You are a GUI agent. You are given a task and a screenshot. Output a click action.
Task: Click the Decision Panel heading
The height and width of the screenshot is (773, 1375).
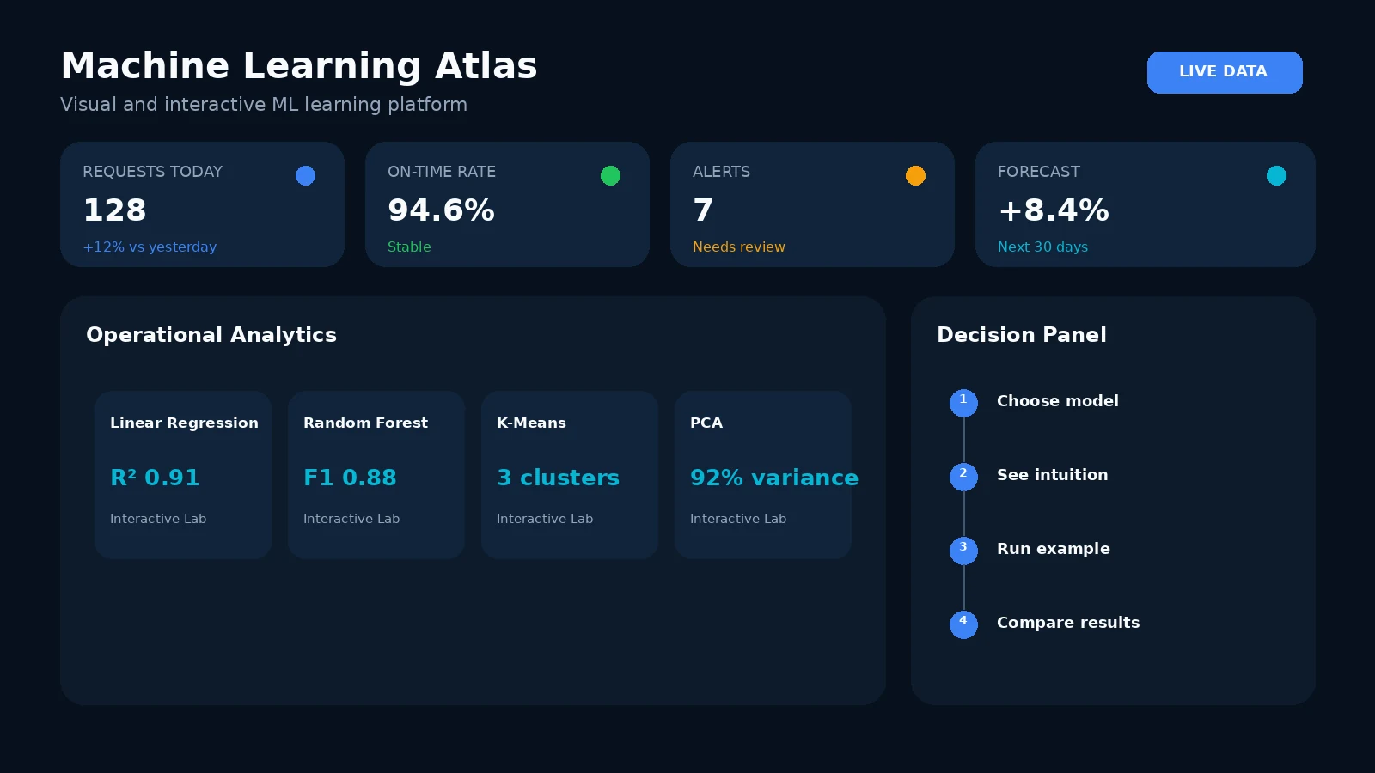(x=1022, y=335)
